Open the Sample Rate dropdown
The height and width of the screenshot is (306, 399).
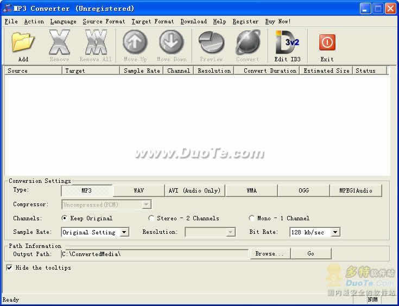[95, 232]
